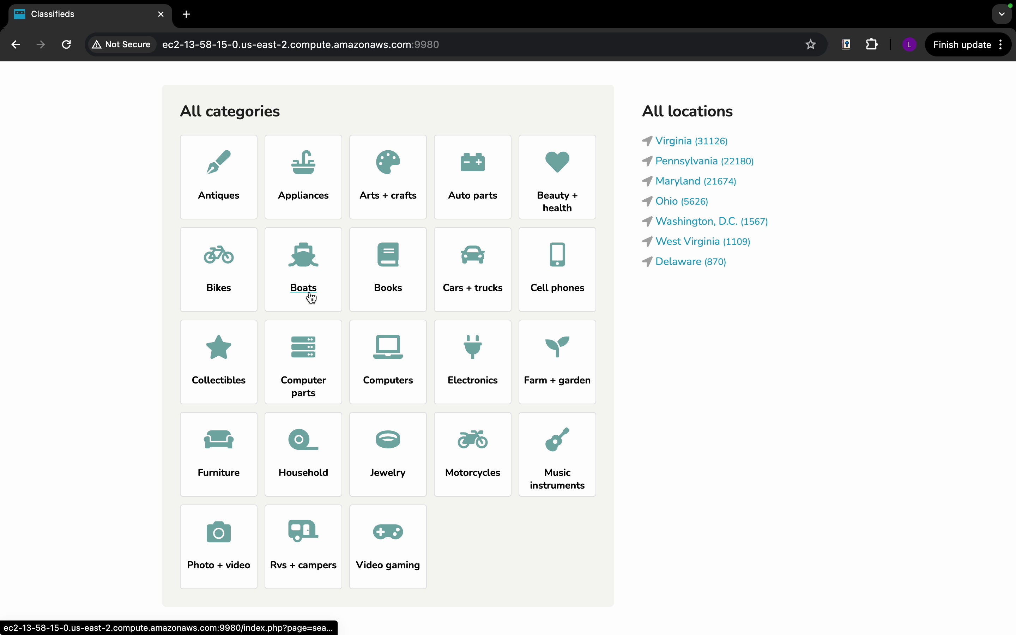
Task: Reload the page
Action: pyautogui.click(x=66, y=44)
